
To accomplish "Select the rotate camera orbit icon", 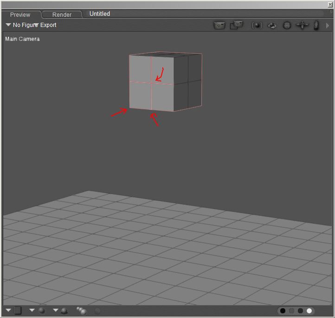I will pyautogui.click(x=272, y=26).
